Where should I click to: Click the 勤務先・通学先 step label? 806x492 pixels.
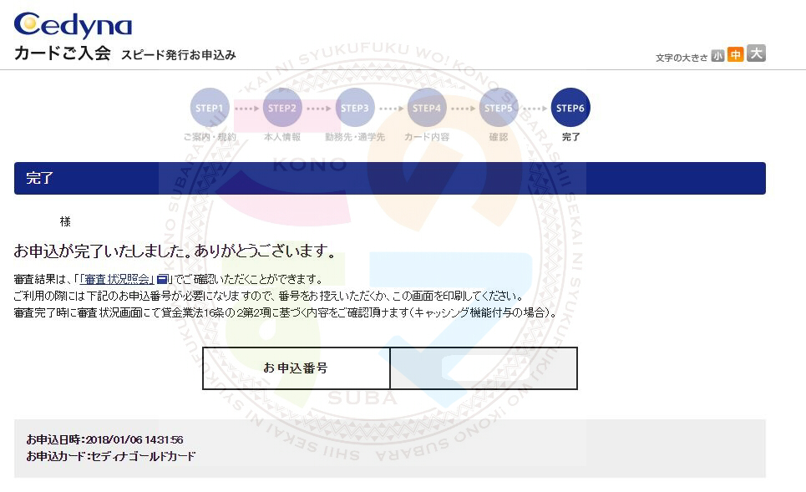click(355, 137)
